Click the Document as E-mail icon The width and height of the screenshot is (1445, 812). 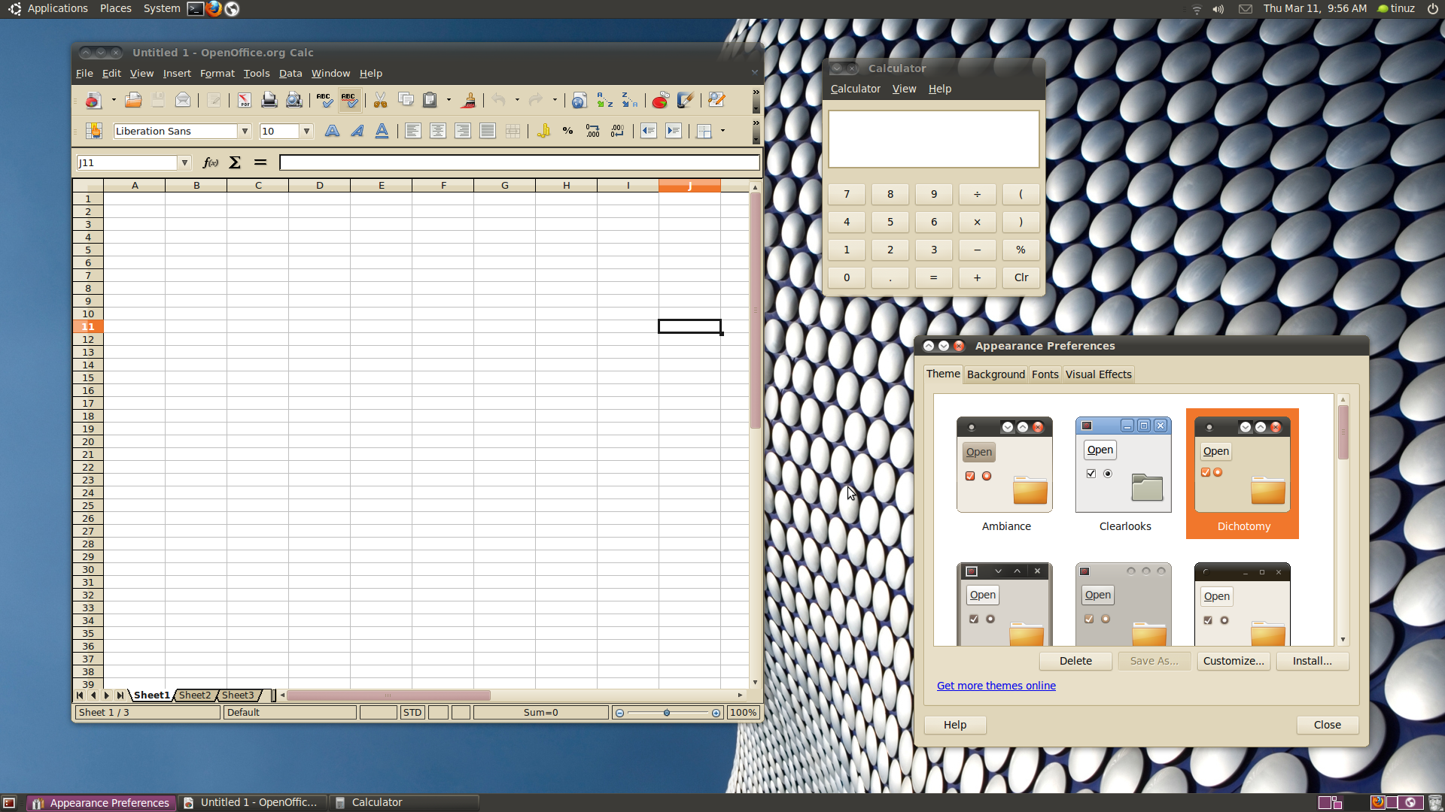click(x=183, y=100)
